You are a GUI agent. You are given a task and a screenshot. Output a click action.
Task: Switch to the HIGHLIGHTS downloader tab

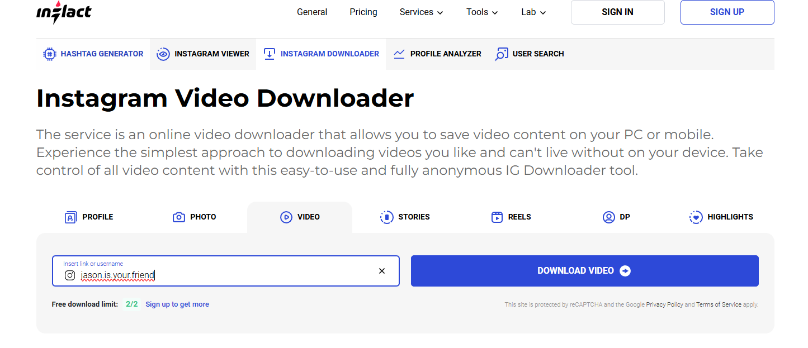coord(721,217)
